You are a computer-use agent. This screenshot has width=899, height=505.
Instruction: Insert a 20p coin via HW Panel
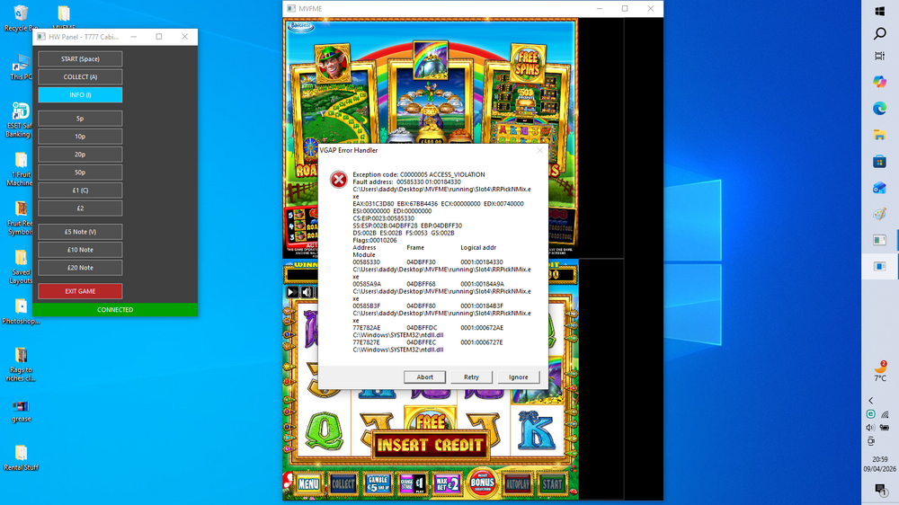coord(80,155)
